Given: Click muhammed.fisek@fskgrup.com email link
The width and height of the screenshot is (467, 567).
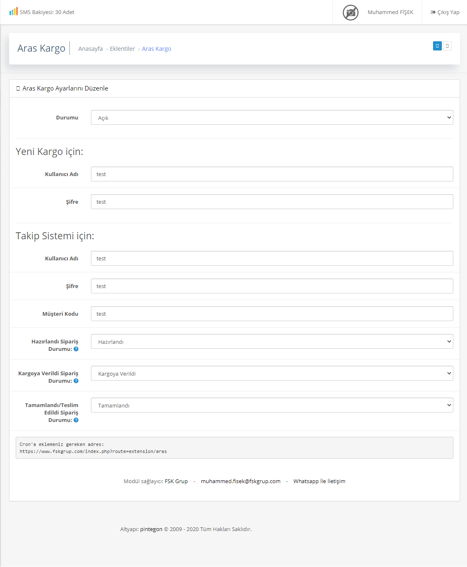Looking at the screenshot, I should tap(241, 481).
